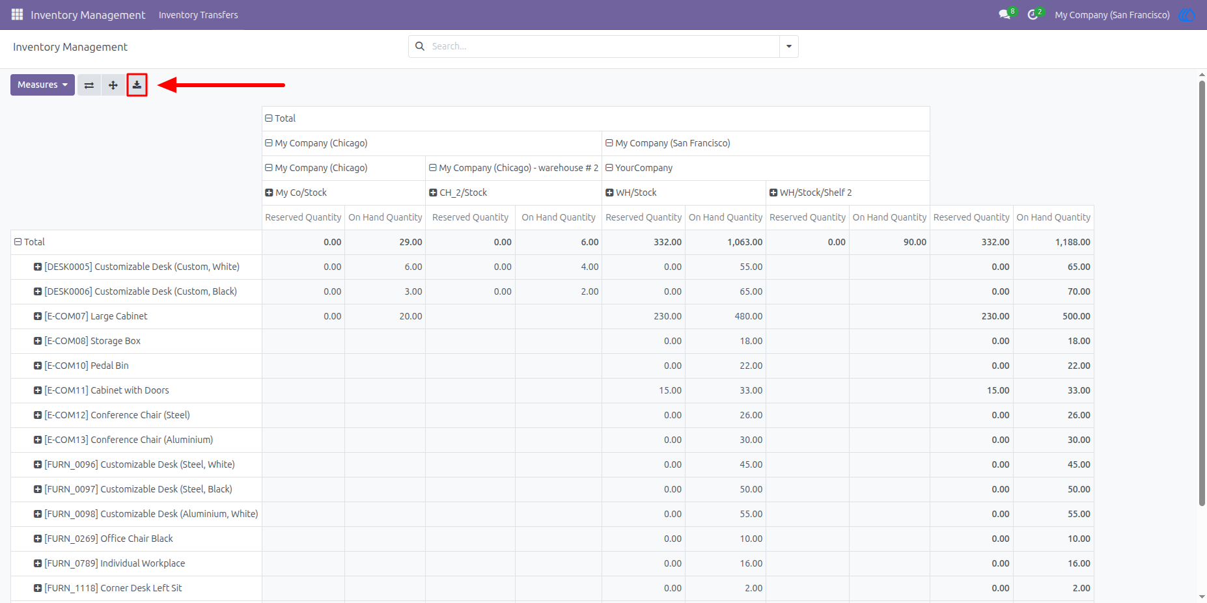Sort by the last On Hand Quantity header
The height and width of the screenshot is (603, 1207).
point(1053,217)
